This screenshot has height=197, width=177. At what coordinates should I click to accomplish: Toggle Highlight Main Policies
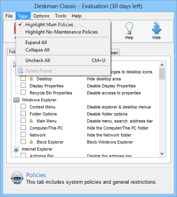[x=63, y=25]
